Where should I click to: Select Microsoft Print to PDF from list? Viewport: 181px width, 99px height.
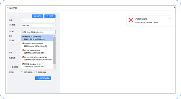click(x=37, y=52)
